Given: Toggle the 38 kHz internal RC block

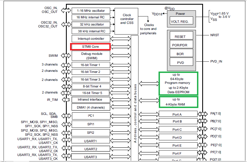Looking at the screenshot, I should tap(91, 31).
